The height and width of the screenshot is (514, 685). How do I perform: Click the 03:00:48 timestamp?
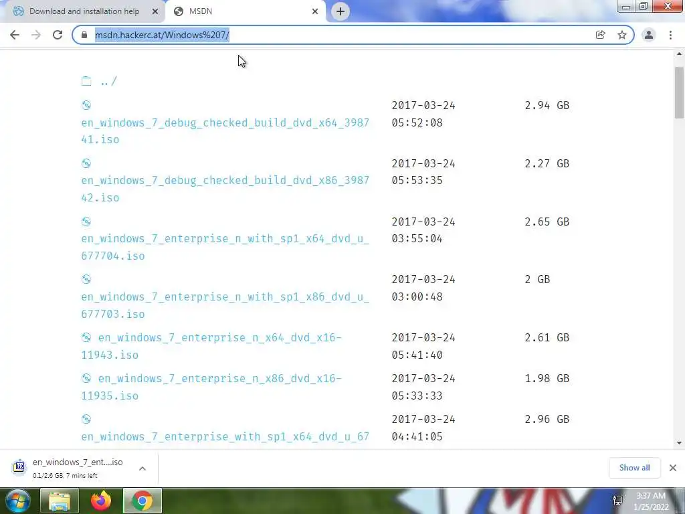pos(417,296)
